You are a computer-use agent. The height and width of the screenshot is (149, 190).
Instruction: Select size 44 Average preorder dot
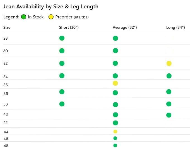(115, 132)
